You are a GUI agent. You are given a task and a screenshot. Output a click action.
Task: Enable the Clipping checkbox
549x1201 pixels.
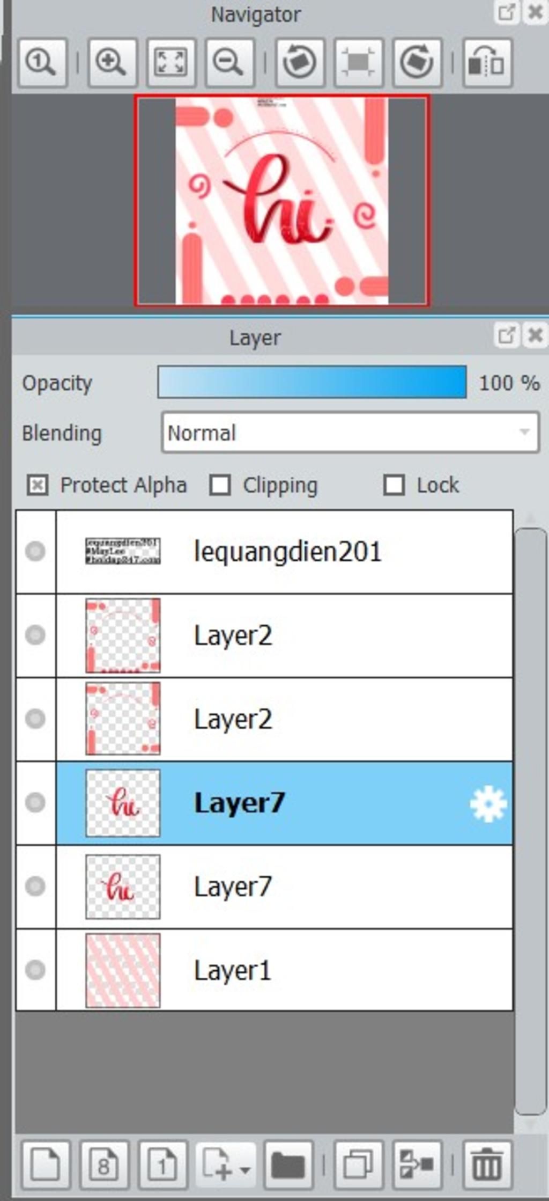tap(220, 485)
